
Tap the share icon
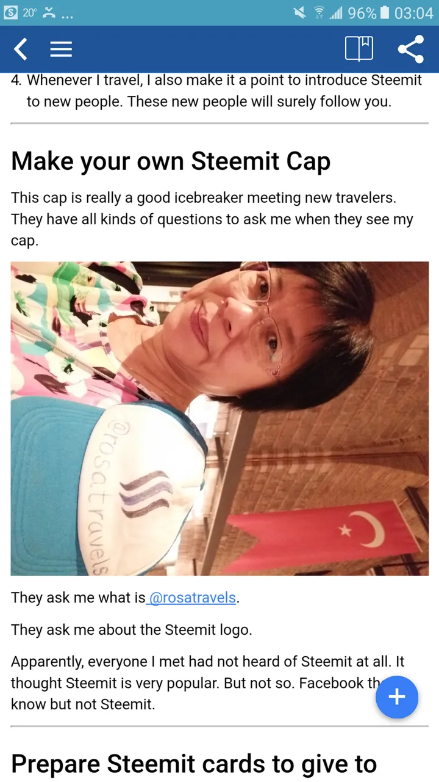point(411,49)
